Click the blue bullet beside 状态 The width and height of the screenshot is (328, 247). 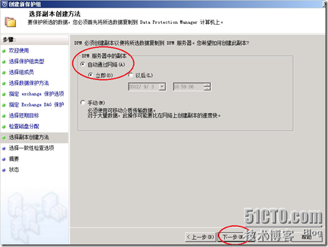point(4,170)
